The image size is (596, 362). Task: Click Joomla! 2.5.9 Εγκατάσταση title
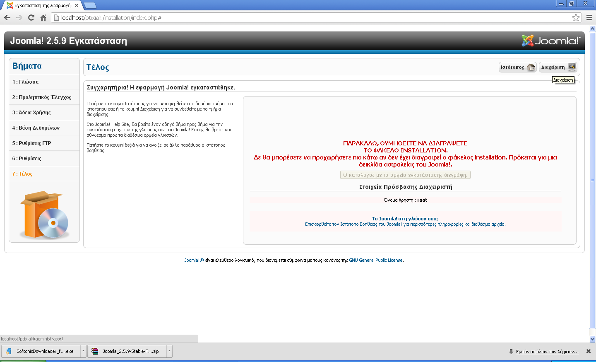coord(68,41)
